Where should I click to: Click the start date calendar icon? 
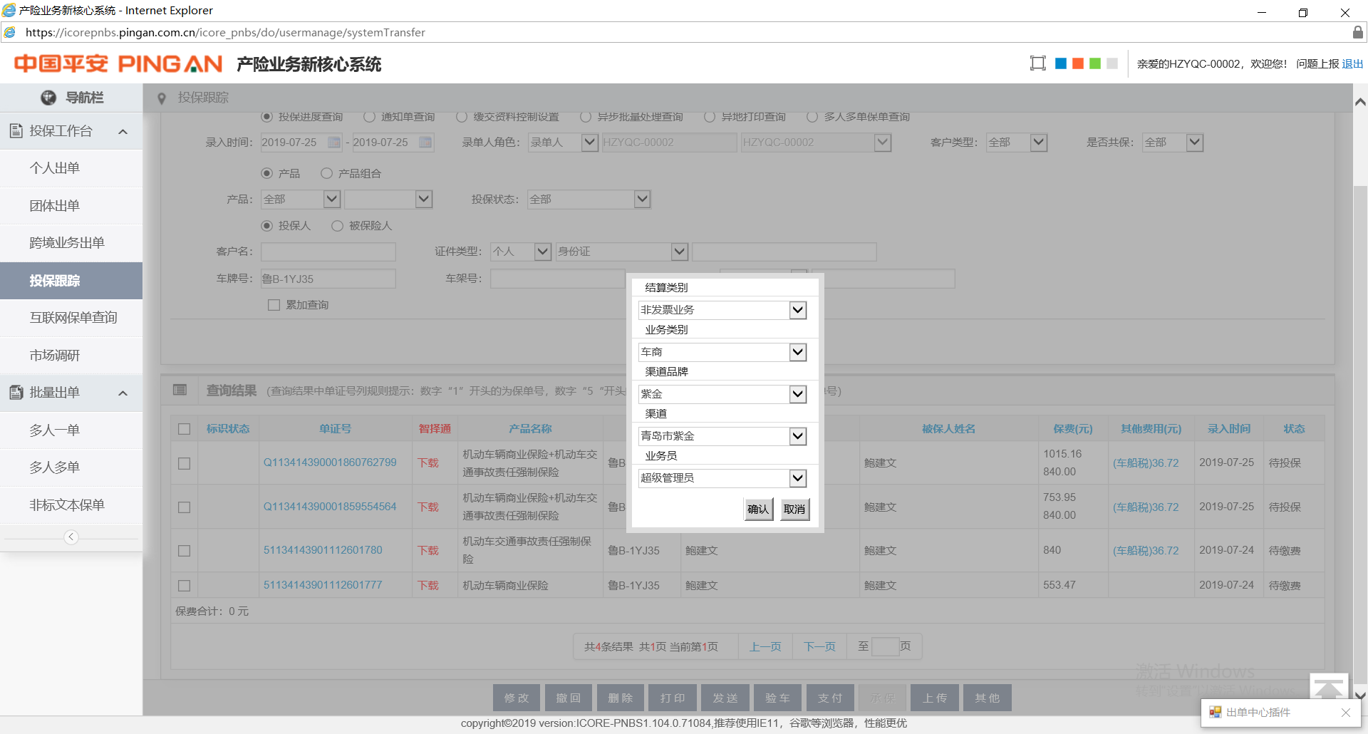pos(333,143)
